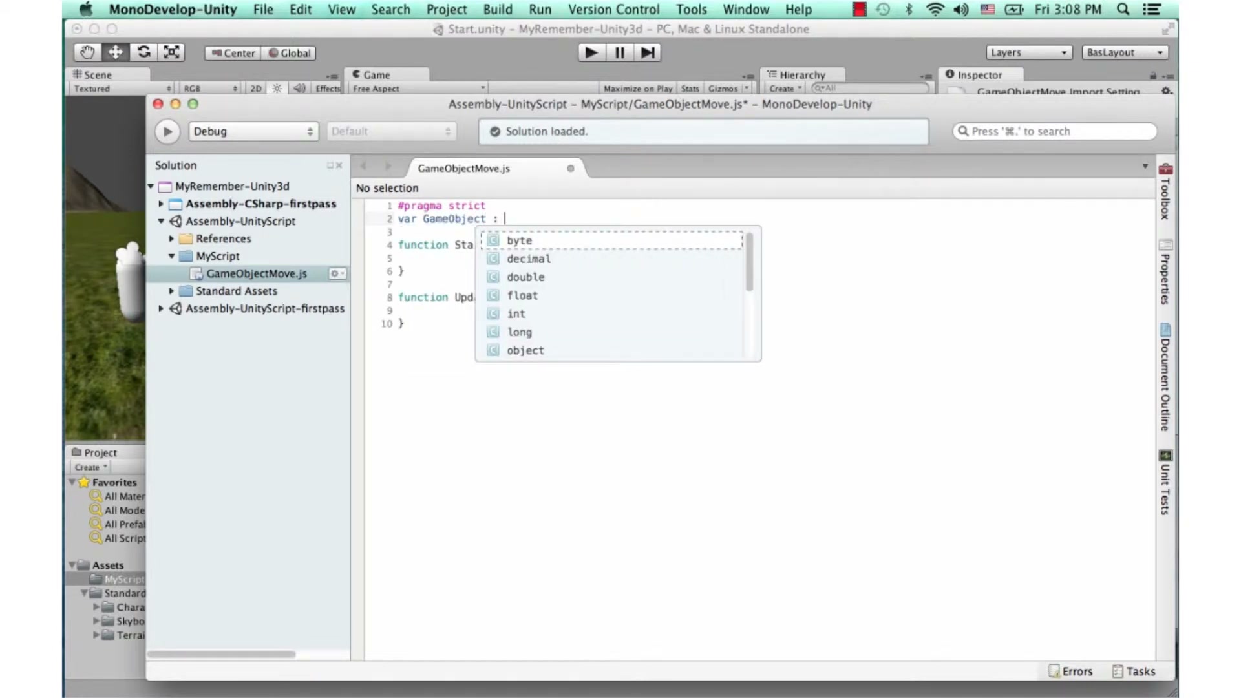Screen dimensions: 1241x698
Task: Select the Move tool in Unity toolbar
Action: pyautogui.click(x=115, y=52)
